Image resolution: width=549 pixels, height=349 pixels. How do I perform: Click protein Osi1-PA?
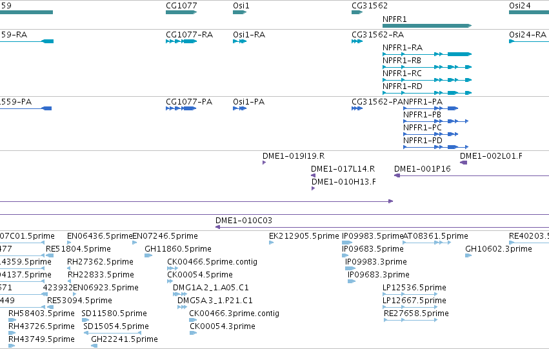[x=240, y=108]
